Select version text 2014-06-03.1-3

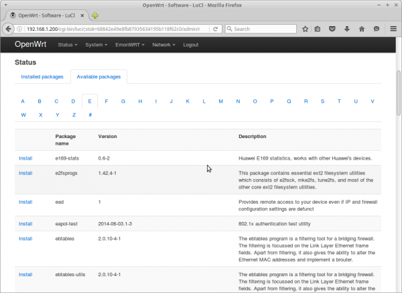(x=115, y=224)
